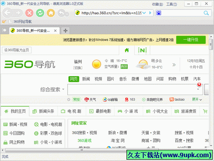Click the favorites star icon in bookmarks bar

[4, 22]
